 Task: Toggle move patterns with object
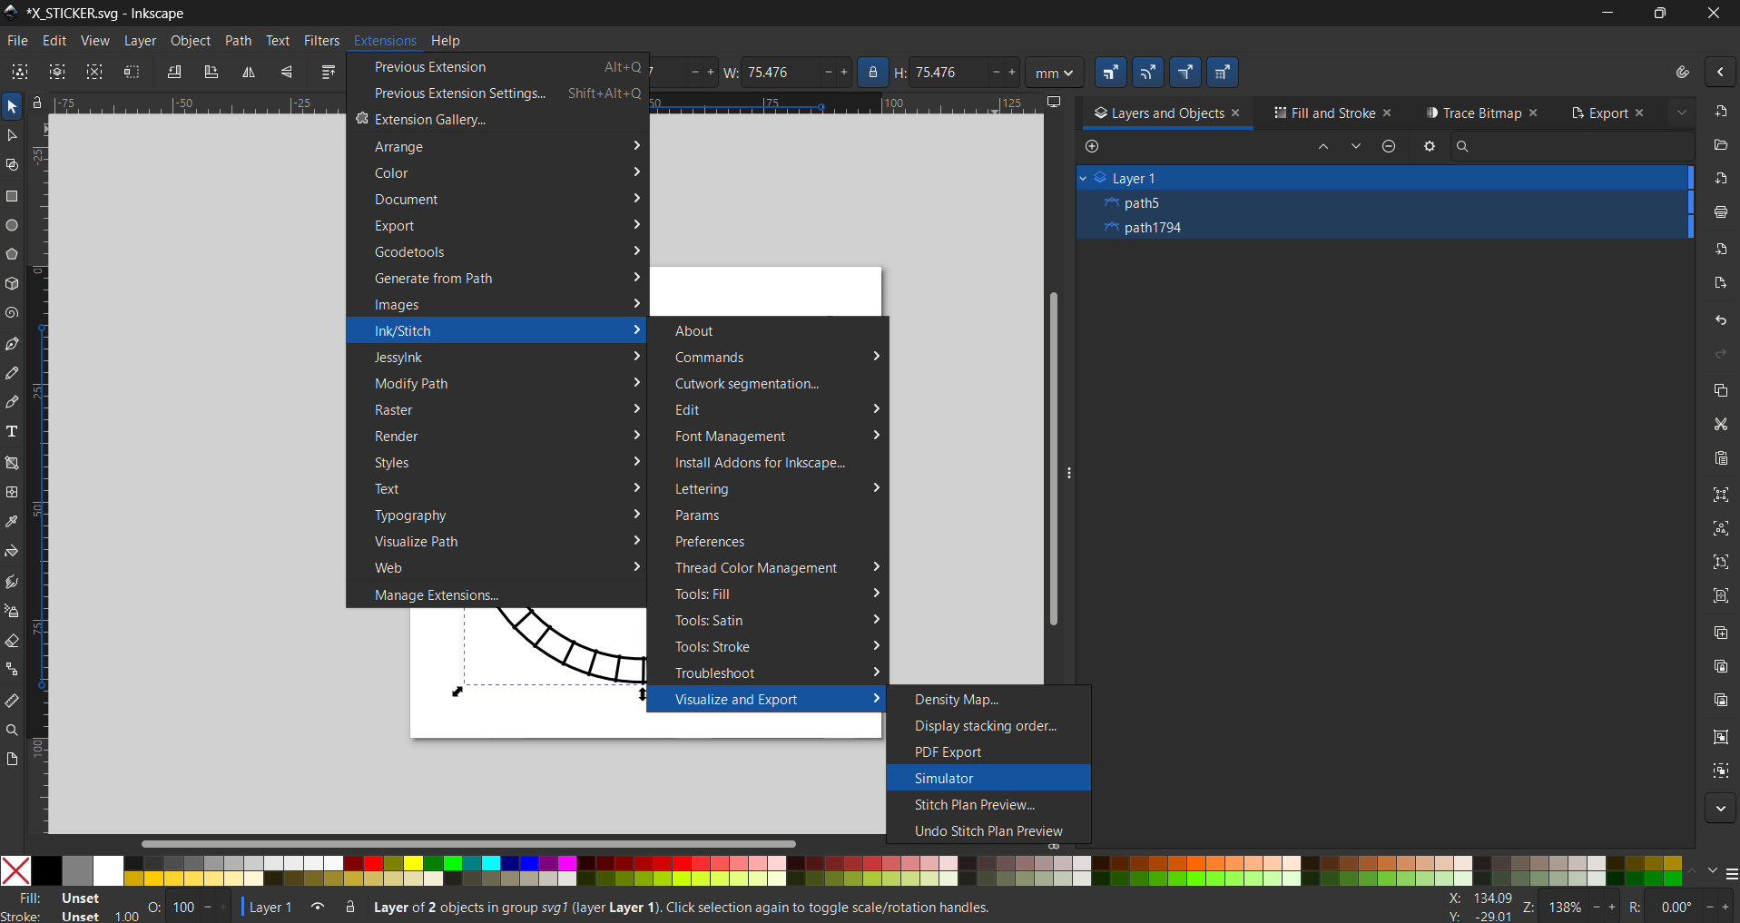(1223, 73)
